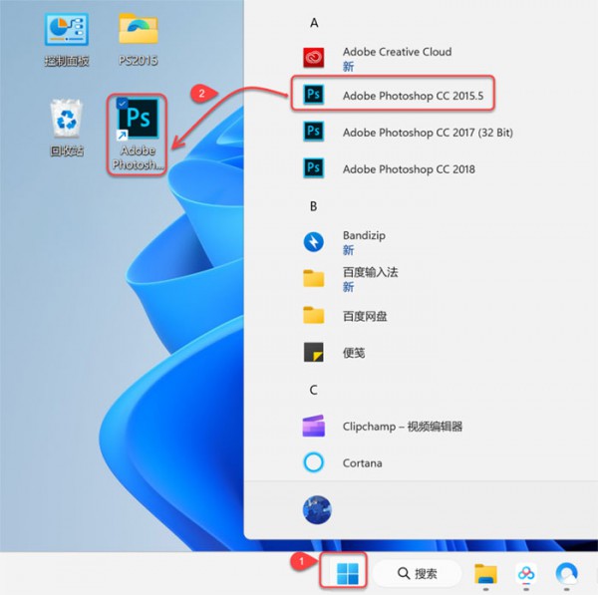Launch Cortana from the app list
The height and width of the screenshot is (595, 598).
tap(363, 463)
